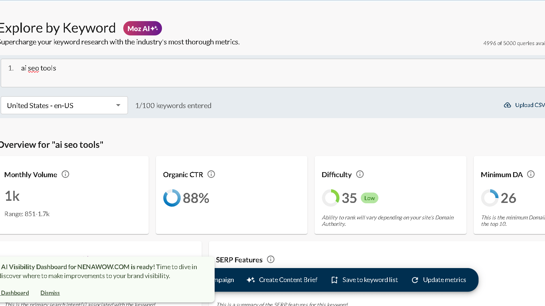Image resolution: width=545 pixels, height=306 pixels.
Task: Click the Moz AI badge
Action: [142, 28]
